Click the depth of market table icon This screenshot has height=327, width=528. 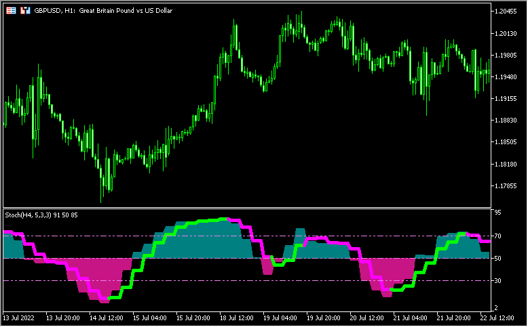pos(11,10)
